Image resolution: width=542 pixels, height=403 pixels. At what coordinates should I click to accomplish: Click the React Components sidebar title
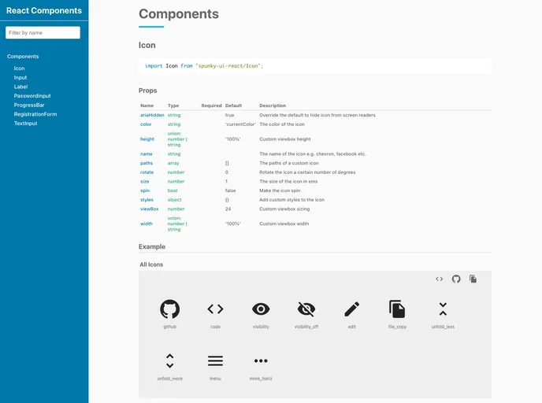(43, 11)
